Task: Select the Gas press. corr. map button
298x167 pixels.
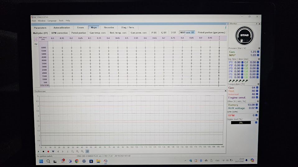Action: pyautogui.click(x=139, y=33)
